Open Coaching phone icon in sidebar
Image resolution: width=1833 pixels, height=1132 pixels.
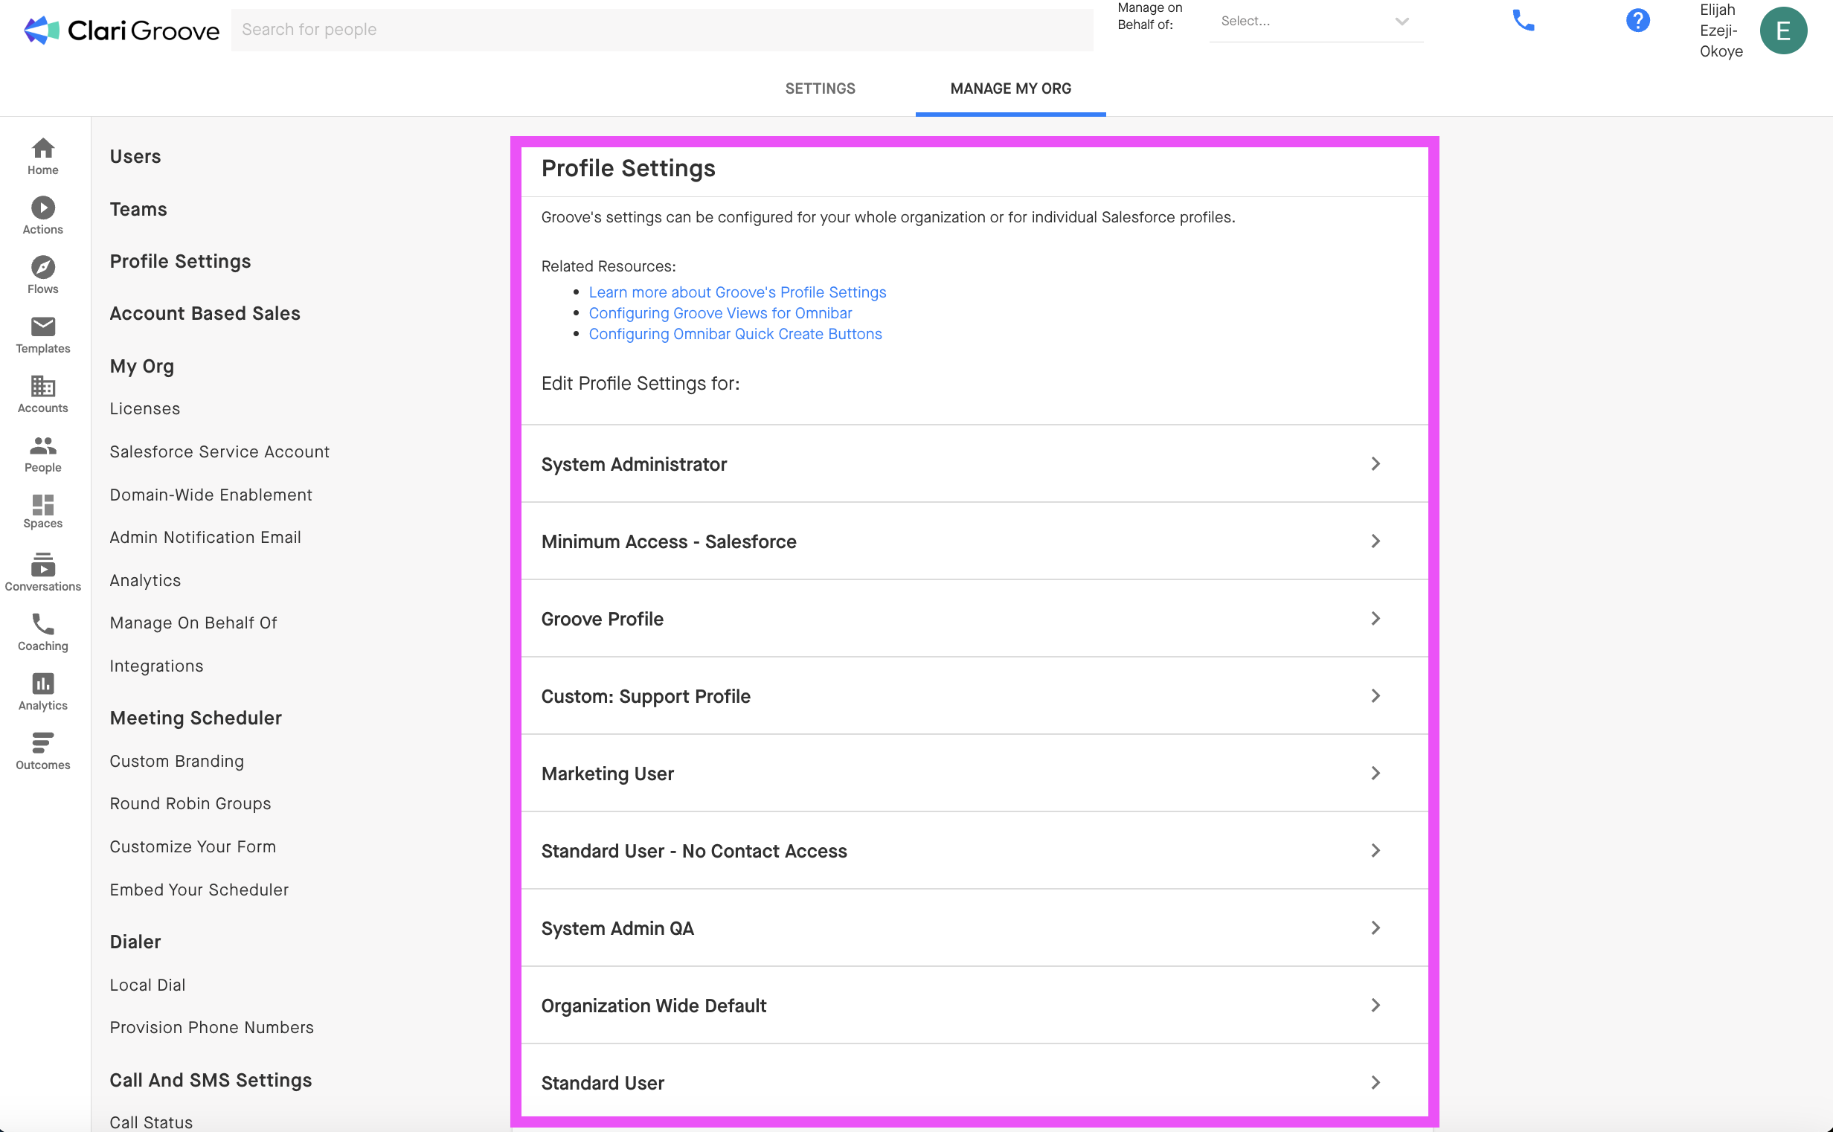42,632
